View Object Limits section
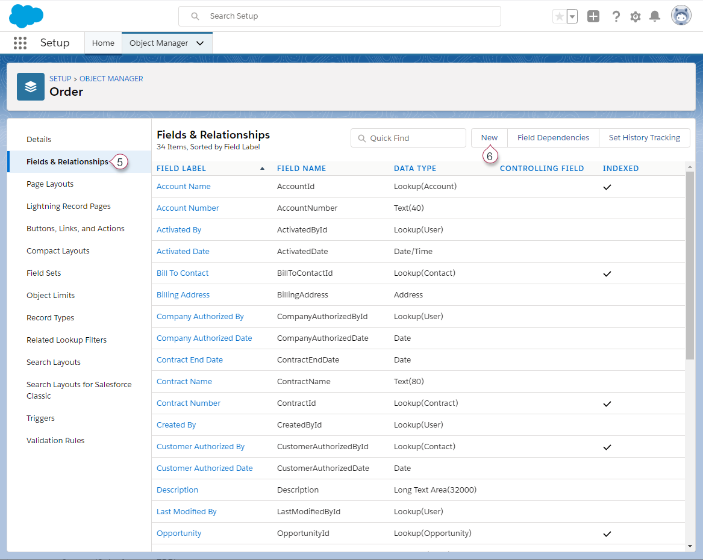The height and width of the screenshot is (560, 703). (50, 295)
